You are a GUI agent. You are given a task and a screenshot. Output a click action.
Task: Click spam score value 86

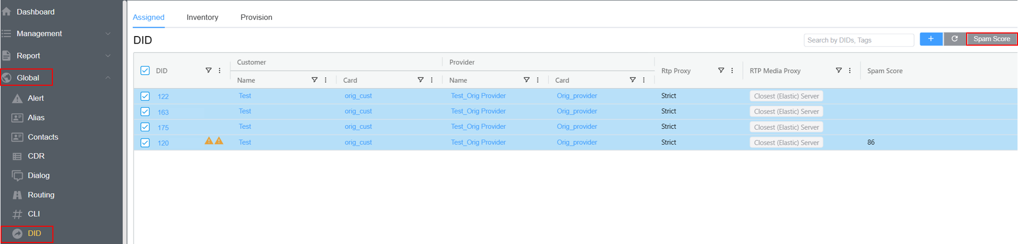click(x=871, y=142)
